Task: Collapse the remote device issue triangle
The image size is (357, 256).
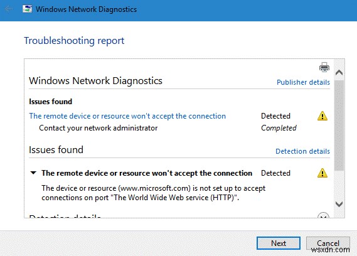Action: tap(33, 173)
